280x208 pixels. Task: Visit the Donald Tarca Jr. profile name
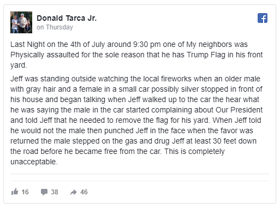click(x=67, y=18)
